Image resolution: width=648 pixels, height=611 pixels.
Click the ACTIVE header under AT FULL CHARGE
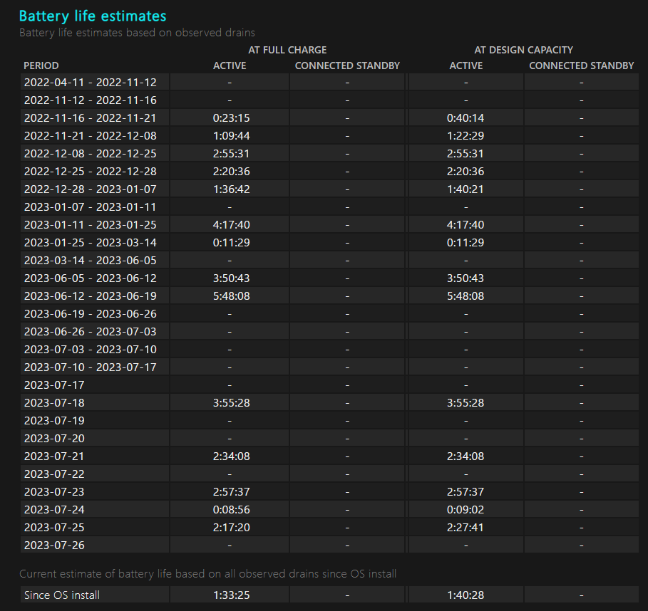tap(230, 66)
